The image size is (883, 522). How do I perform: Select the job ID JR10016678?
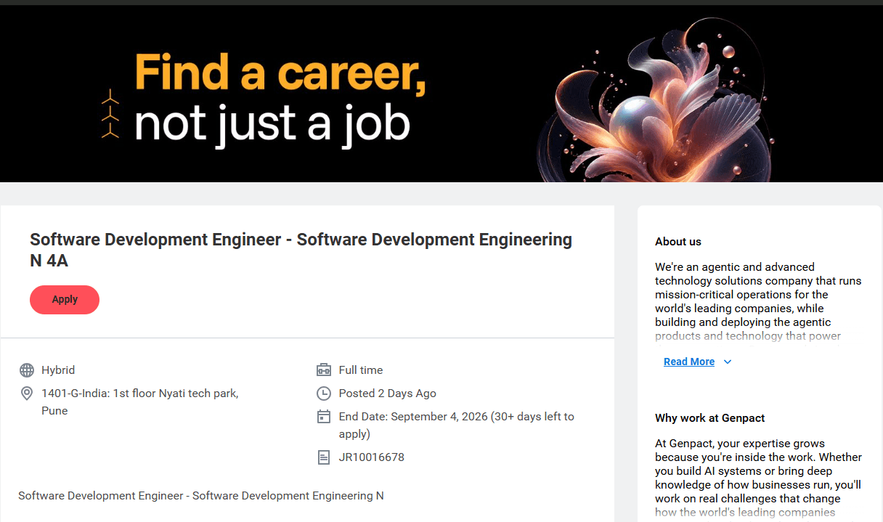[x=372, y=457]
